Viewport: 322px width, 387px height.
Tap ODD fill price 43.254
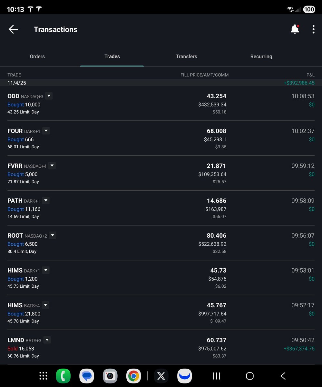(x=217, y=96)
